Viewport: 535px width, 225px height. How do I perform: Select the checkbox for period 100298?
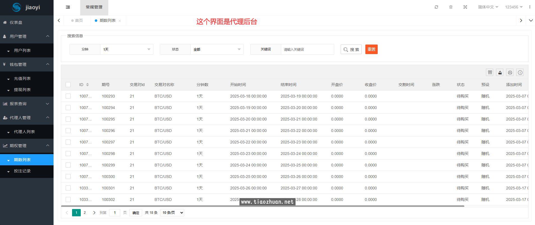(68, 154)
